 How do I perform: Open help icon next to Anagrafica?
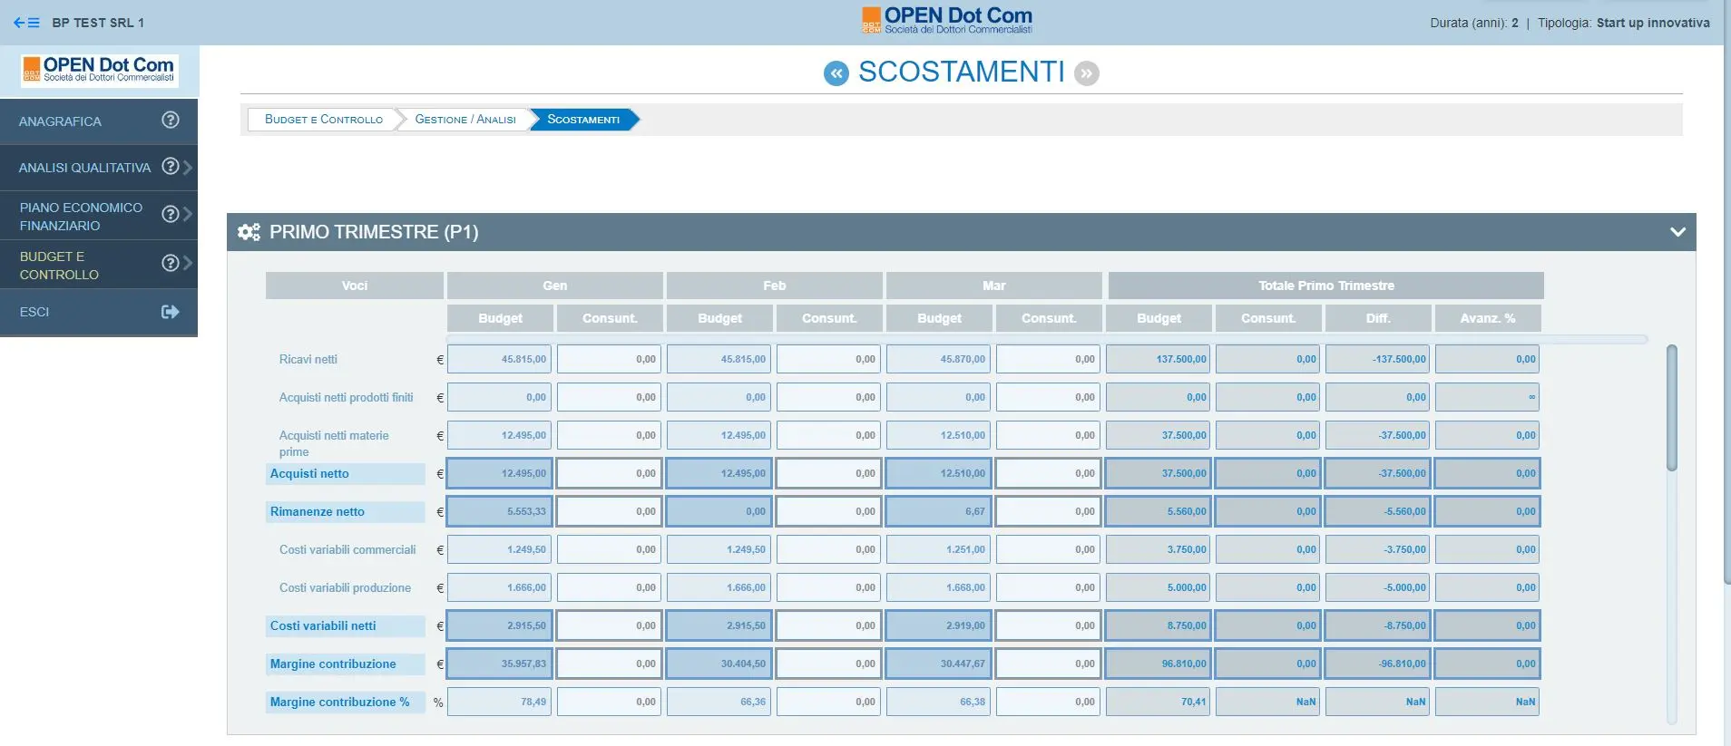pos(171,120)
